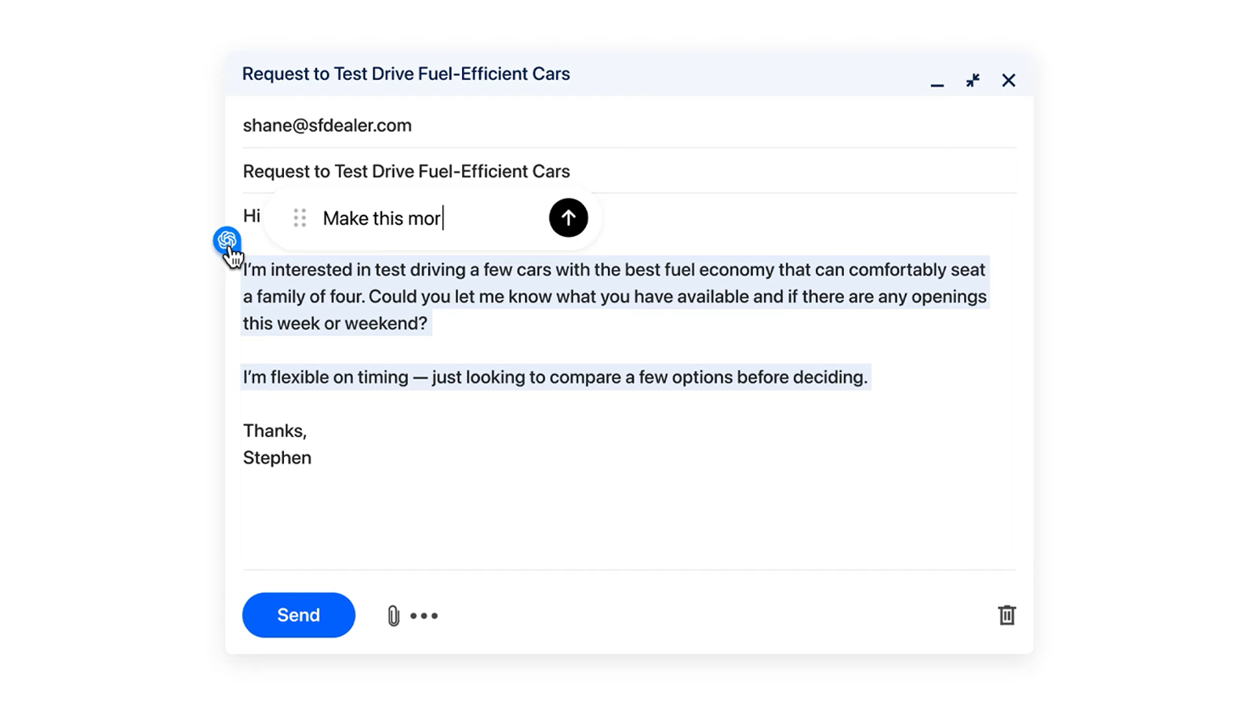Close the compose window with X
Viewport: 1255px width, 706px height.
click(1009, 81)
